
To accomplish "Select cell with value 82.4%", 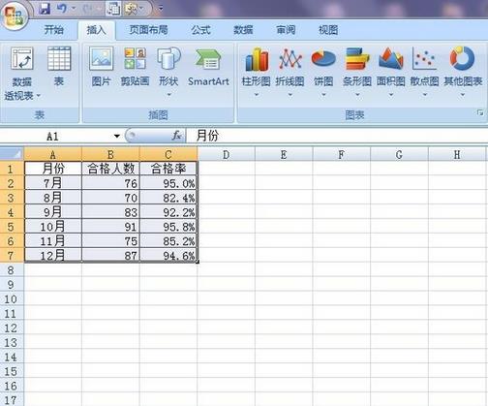I will pyautogui.click(x=168, y=198).
